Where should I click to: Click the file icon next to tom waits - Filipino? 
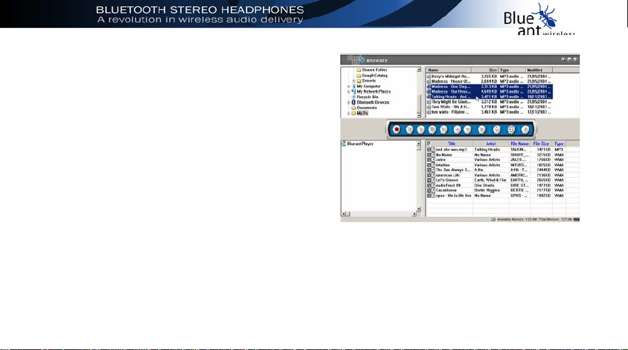coord(429,112)
